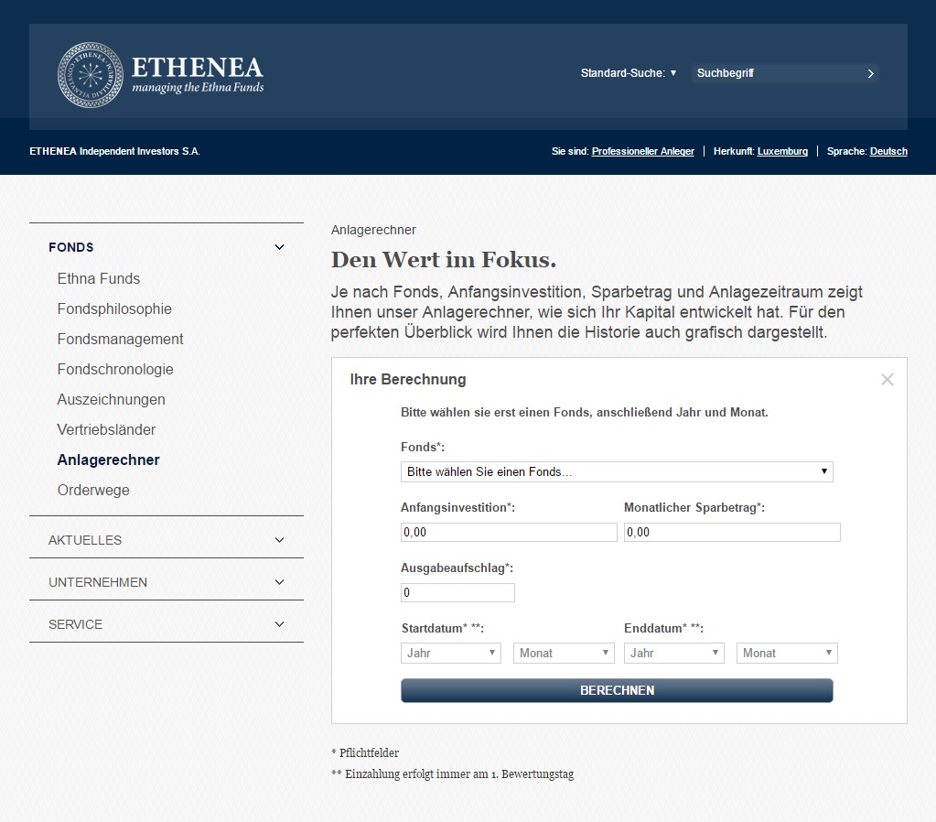Click the ETHENEA managing the Ethna Funds wordmark
This screenshot has width=936, height=822.
coord(198,75)
